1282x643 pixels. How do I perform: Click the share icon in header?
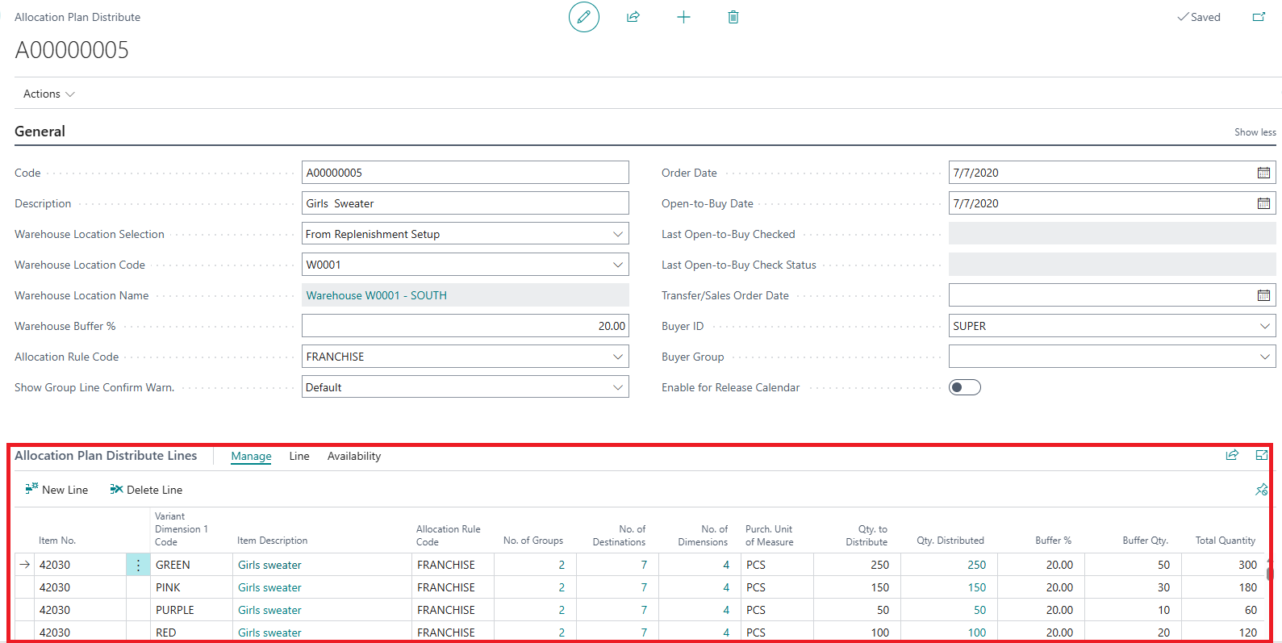(633, 17)
